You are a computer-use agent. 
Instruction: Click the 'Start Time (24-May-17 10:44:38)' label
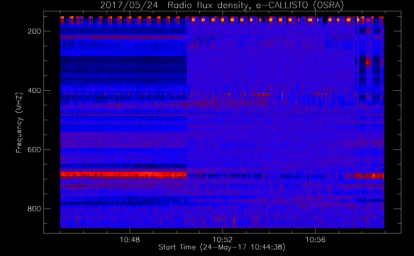pos(222,247)
